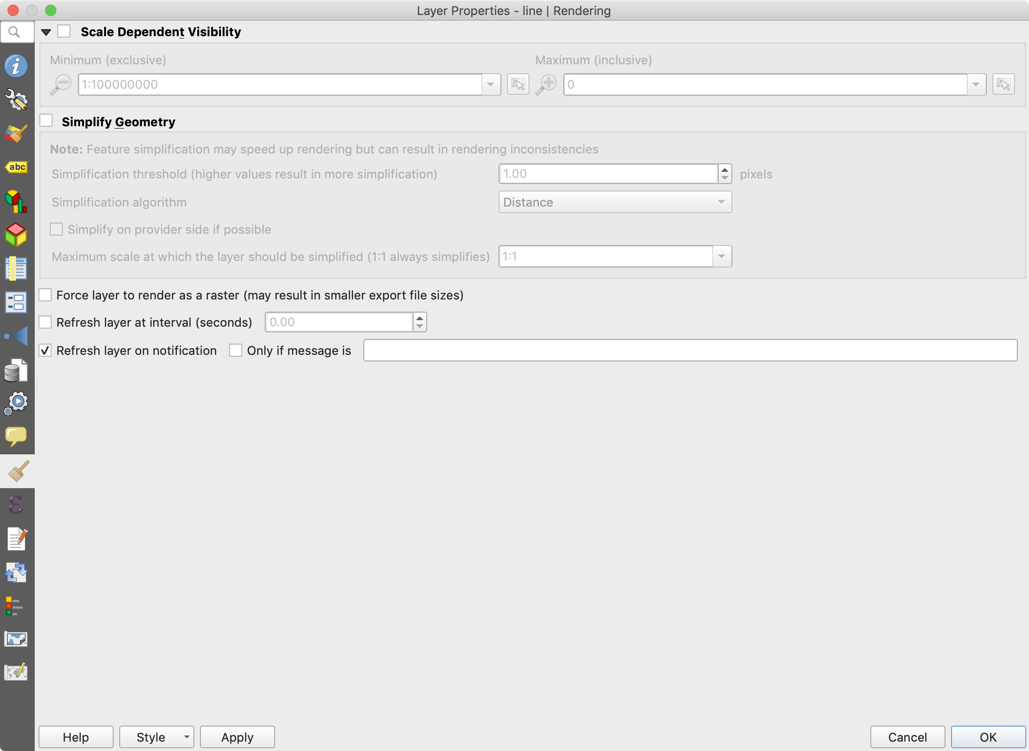The image size is (1029, 751).
Task: Open the Labels settings
Action: pyautogui.click(x=16, y=167)
